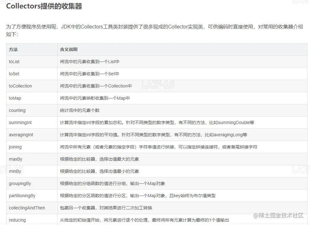Click the joining description about 拼接连接符
The height and width of the screenshot is (225, 310).
click(x=158, y=147)
